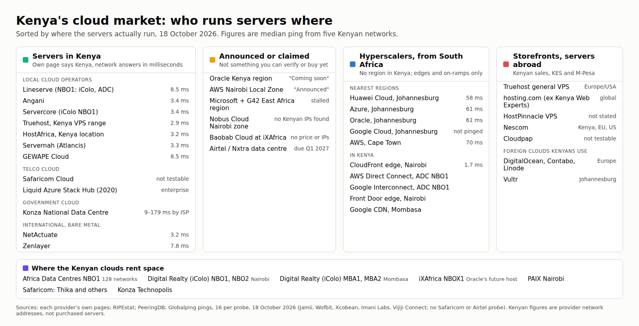The height and width of the screenshot is (326, 639).
Task: Select the Angani row
Action: tap(106, 101)
